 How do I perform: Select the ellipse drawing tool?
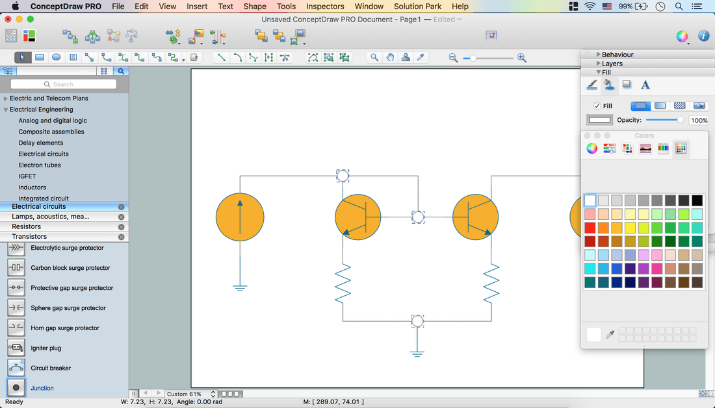coord(57,58)
